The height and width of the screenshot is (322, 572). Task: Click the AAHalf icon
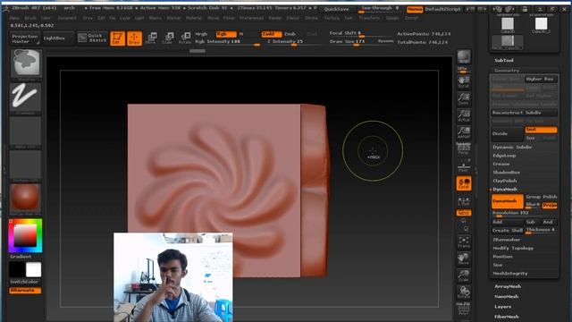(x=464, y=132)
